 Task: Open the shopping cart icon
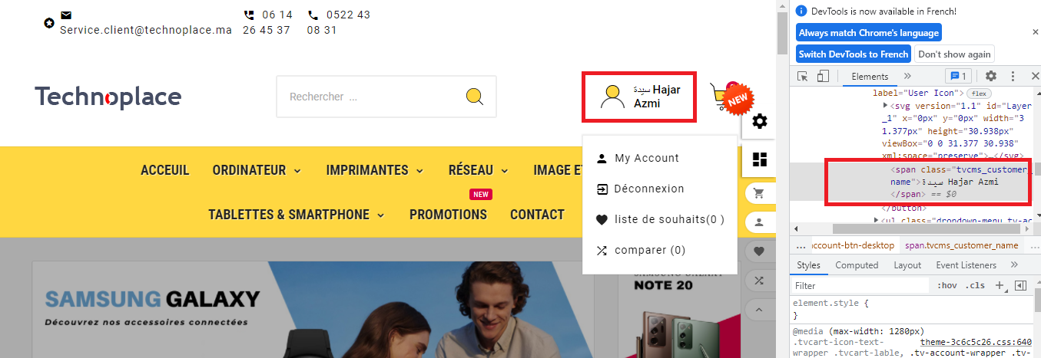pyautogui.click(x=720, y=96)
